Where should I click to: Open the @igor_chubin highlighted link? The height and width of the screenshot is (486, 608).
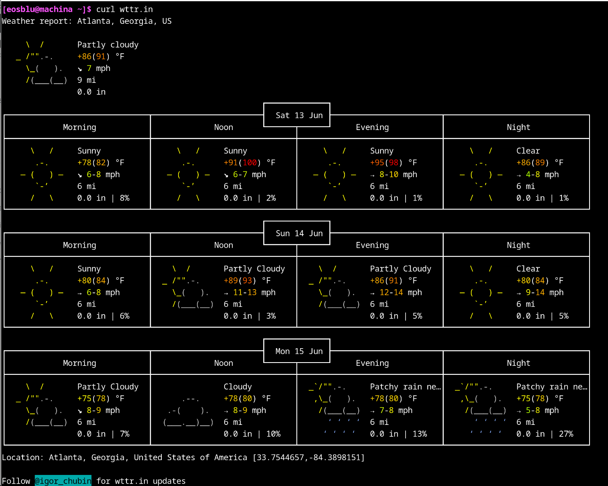click(63, 481)
